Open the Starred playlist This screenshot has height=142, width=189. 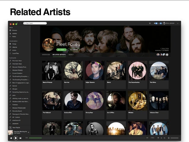click(x=15, y=86)
